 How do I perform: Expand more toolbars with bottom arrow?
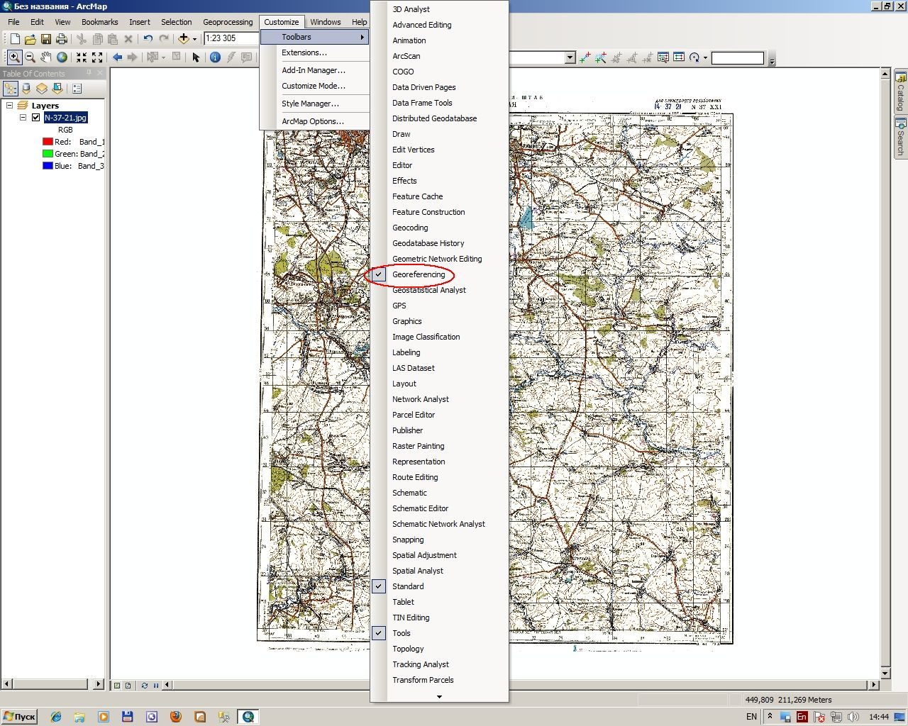pyautogui.click(x=439, y=696)
